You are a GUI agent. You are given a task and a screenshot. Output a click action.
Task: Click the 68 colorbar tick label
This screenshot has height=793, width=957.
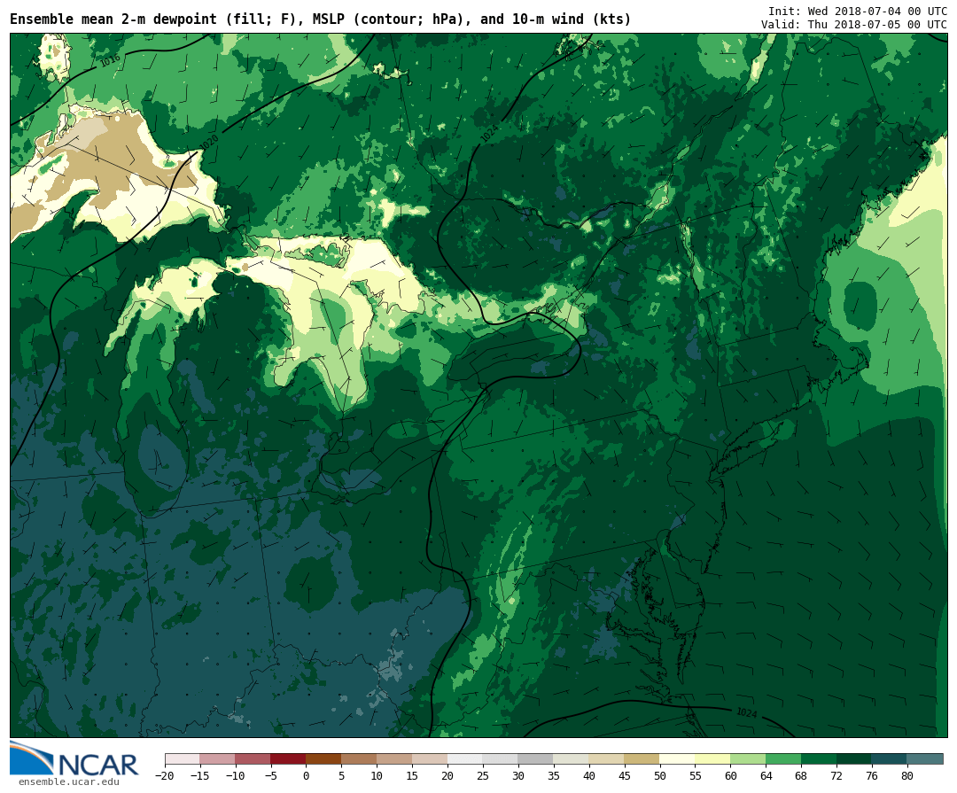pos(801,776)
